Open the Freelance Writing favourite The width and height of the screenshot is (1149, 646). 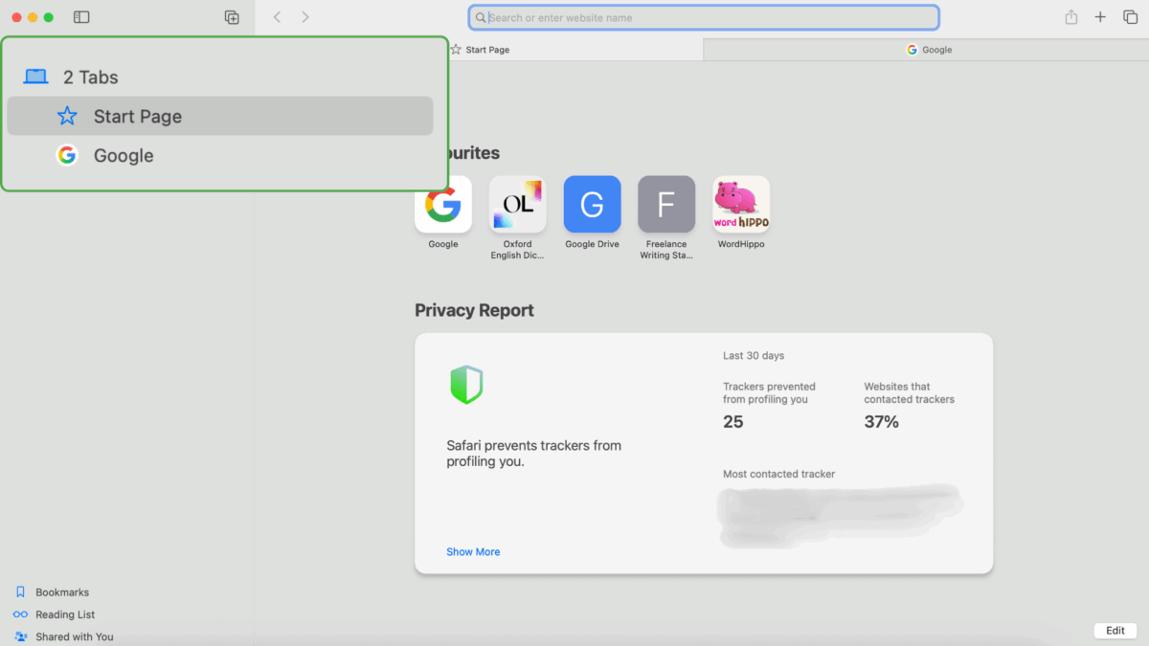point(666,204)
